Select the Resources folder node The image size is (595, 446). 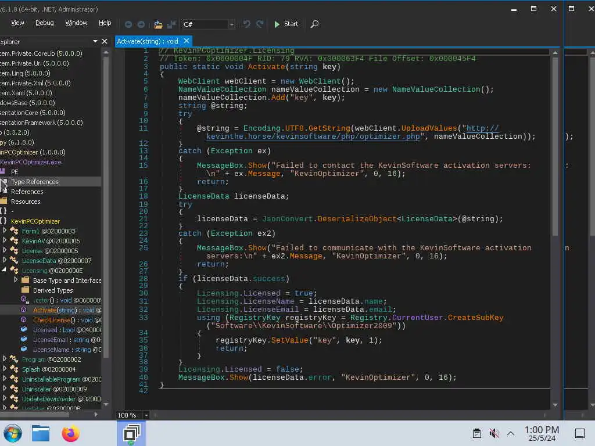(x=26, y=202)
